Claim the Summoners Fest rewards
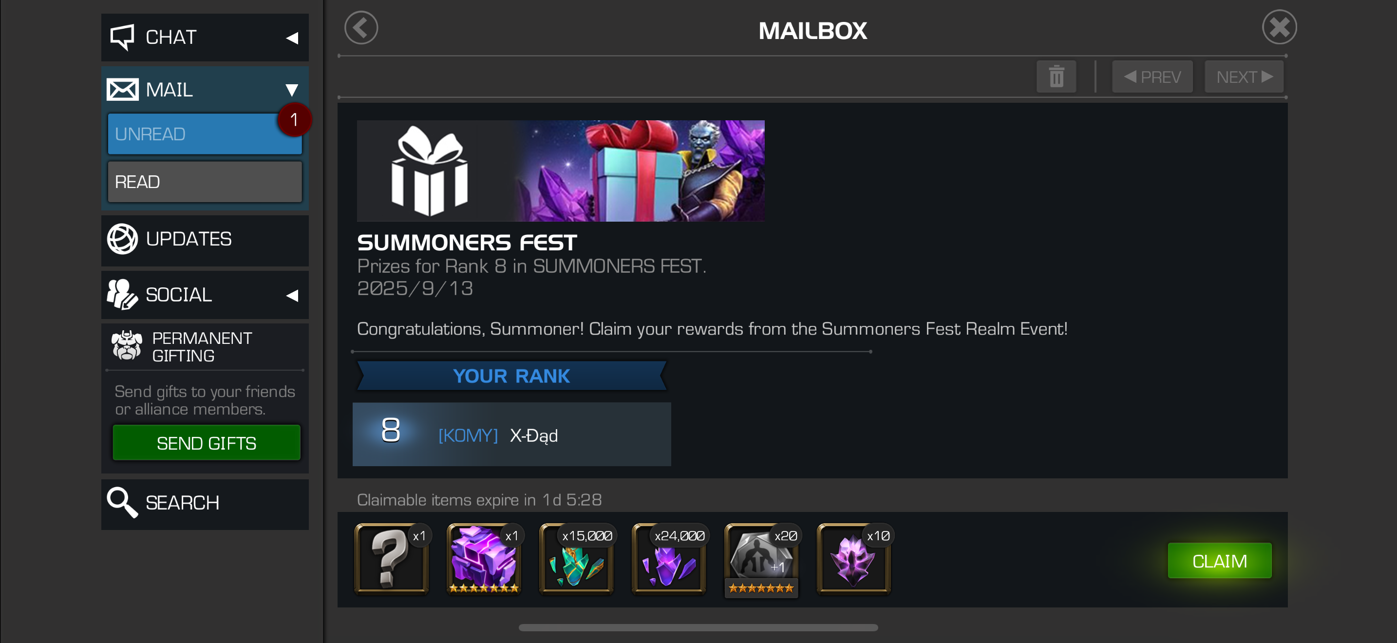The width and height of the screenshot is (1397, 643). (1219, 561)
